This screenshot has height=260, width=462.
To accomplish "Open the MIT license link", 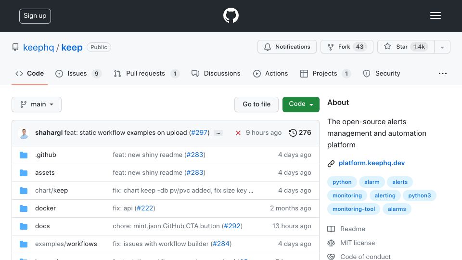I will (x=358, y=243).
